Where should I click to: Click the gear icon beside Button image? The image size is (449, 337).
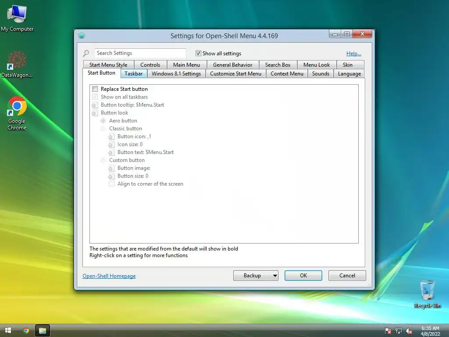pos(111,168)
